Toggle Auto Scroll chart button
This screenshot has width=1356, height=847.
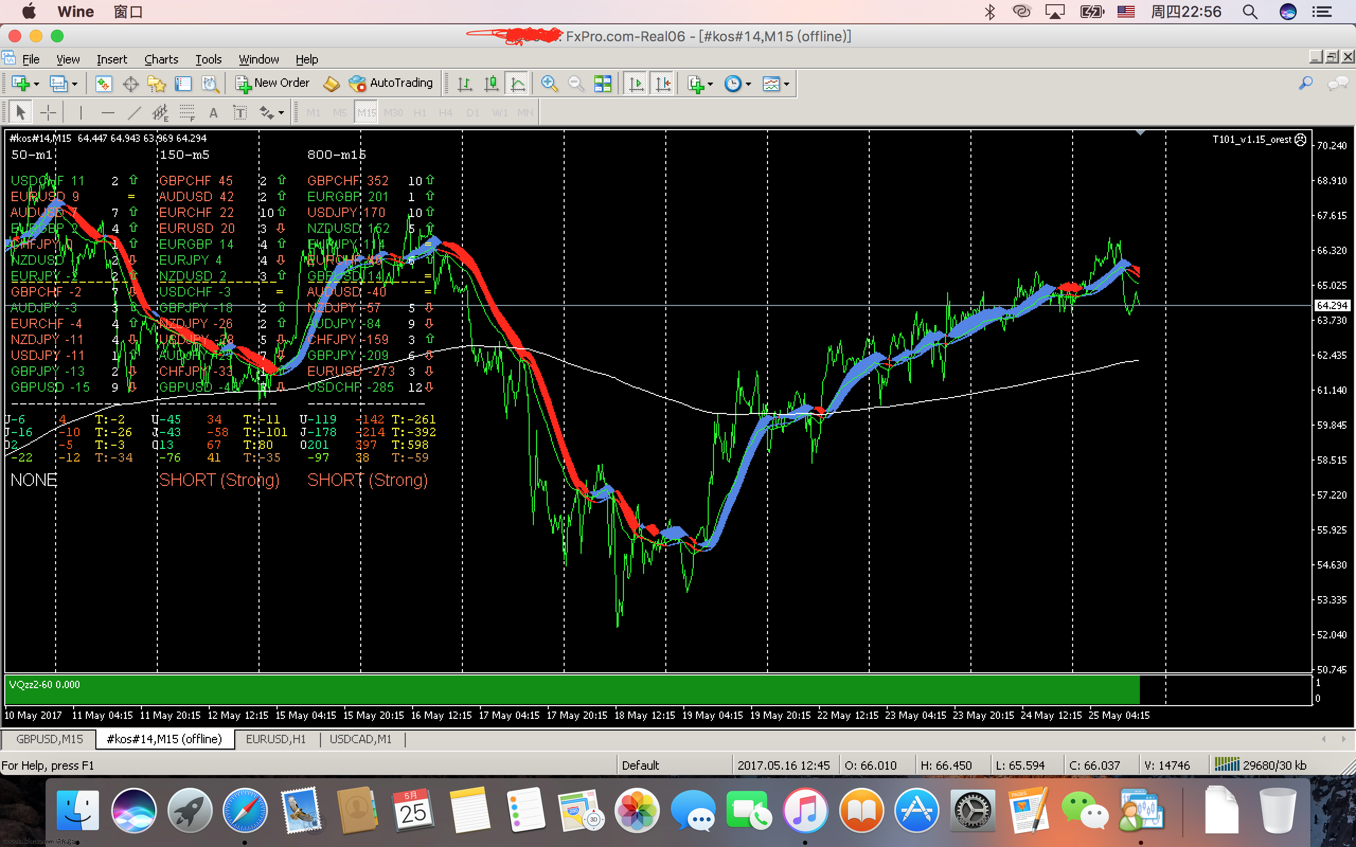click(x=636, y=84)
